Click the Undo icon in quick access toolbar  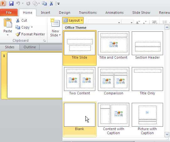click(18, 3)
